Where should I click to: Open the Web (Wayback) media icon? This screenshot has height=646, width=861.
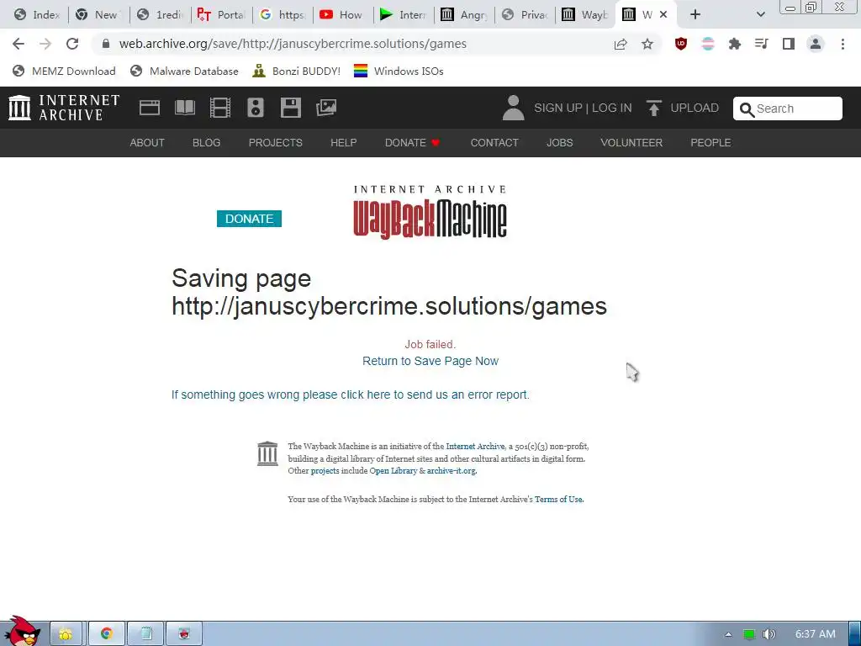coord(150,108)
